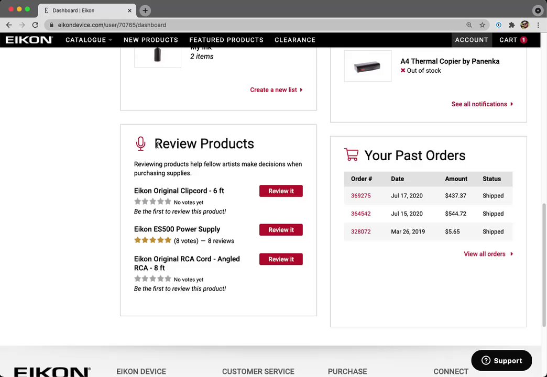Screen dimensions: 547x377
Task: Open the browser zoom magnifier icon
Action: point(469,25)
